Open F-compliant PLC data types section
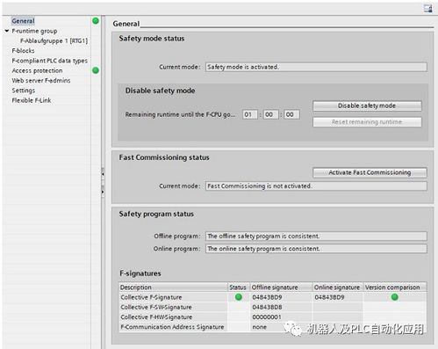This screenshot has height=349, width=438. click(50, 61)
